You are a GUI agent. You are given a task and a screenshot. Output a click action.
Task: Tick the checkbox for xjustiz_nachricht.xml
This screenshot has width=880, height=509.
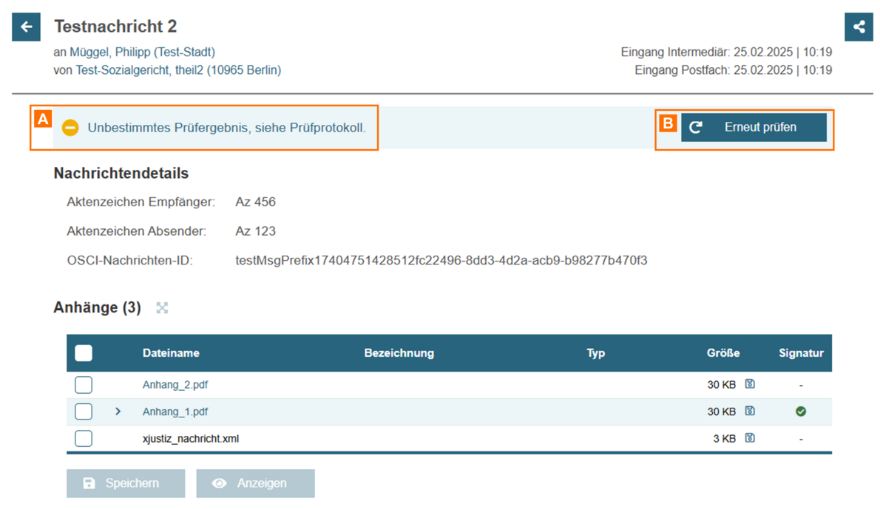(x=84, y=438)
